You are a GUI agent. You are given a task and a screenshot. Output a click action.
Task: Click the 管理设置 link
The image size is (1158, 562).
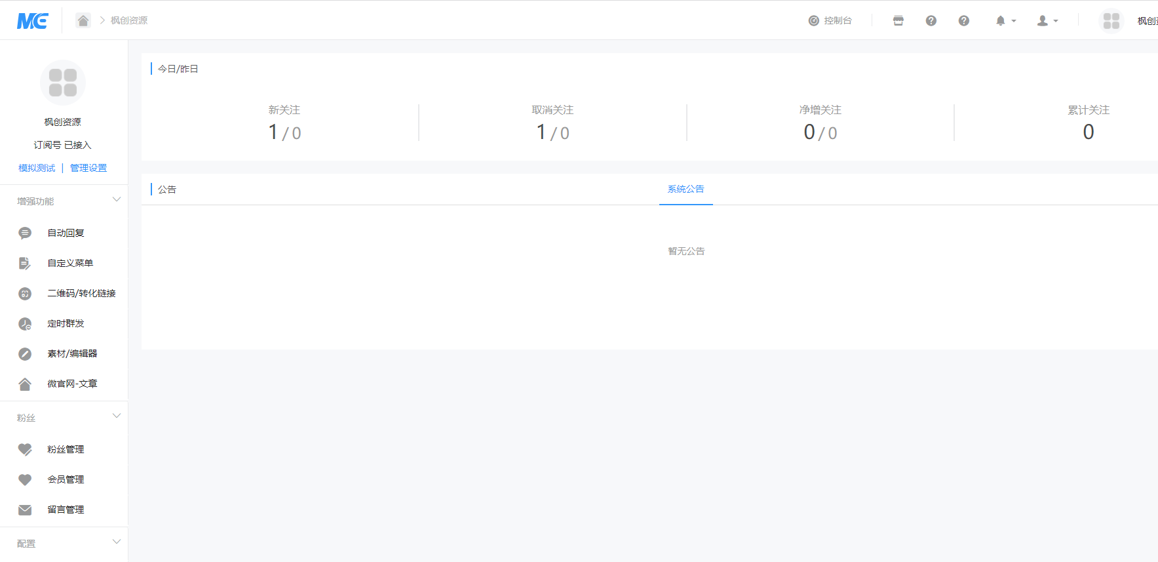coord(88,168)
